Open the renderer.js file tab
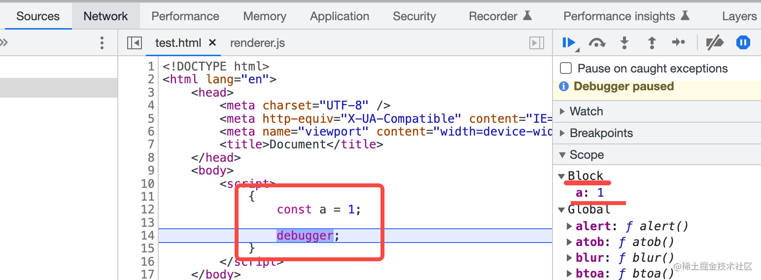The width and height of the screenshot is (761, 280). (x=257, y=43)
